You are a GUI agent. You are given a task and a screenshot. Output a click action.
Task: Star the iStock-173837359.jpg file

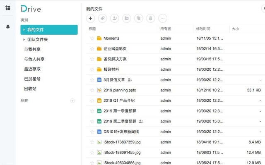(x=92, y=142)
